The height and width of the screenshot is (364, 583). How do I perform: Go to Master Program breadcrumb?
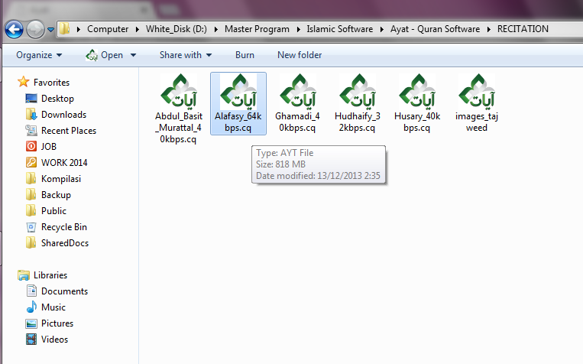257,29
